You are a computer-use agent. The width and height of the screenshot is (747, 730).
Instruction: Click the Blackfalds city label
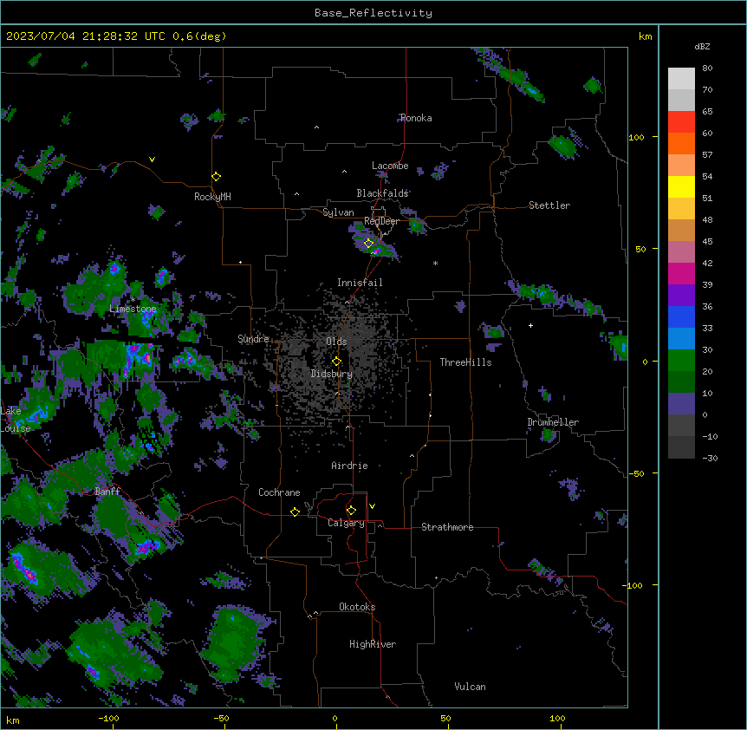pos(382,193)
